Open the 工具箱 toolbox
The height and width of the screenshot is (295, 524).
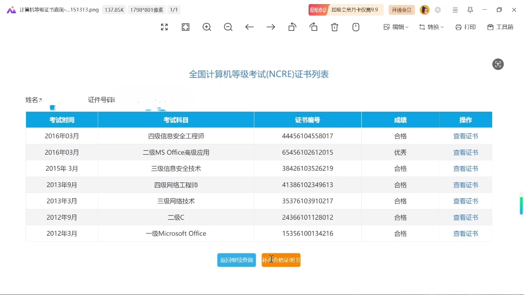500,27
